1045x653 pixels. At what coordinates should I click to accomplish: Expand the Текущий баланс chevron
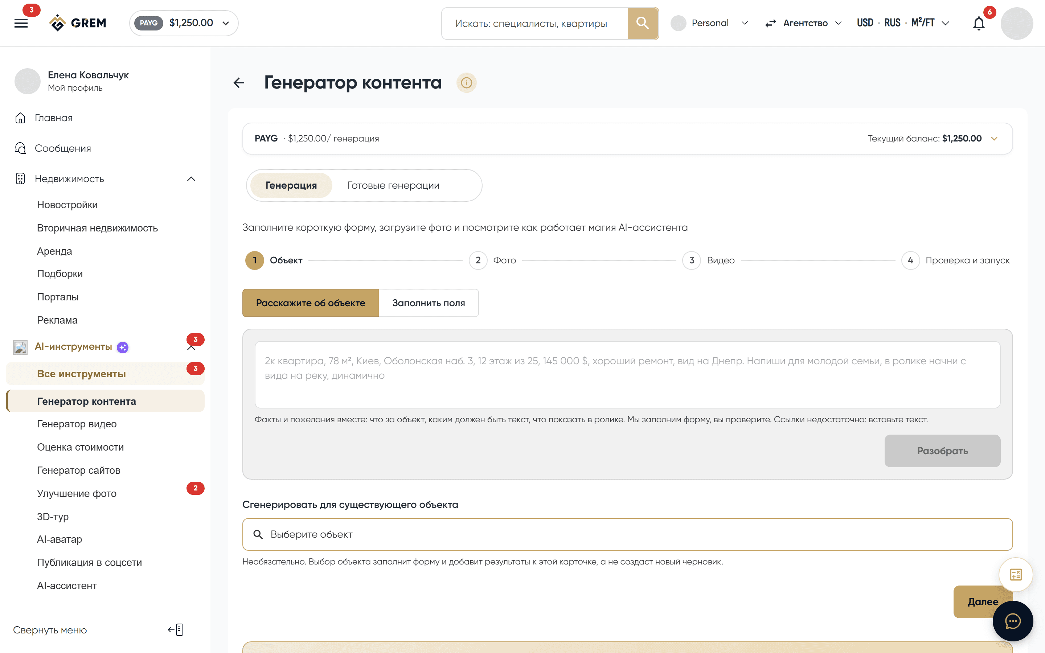click(994, 139)
